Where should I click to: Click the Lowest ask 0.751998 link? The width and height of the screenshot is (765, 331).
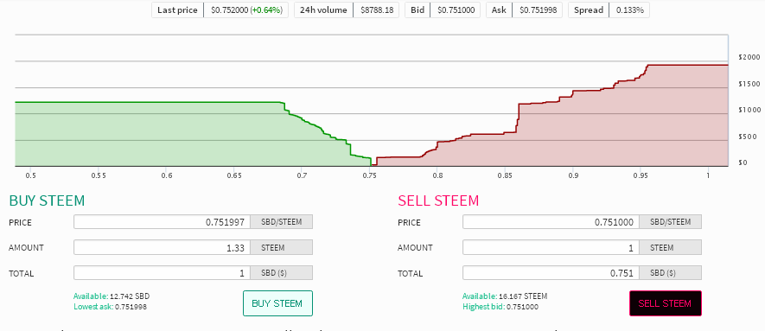111,307
